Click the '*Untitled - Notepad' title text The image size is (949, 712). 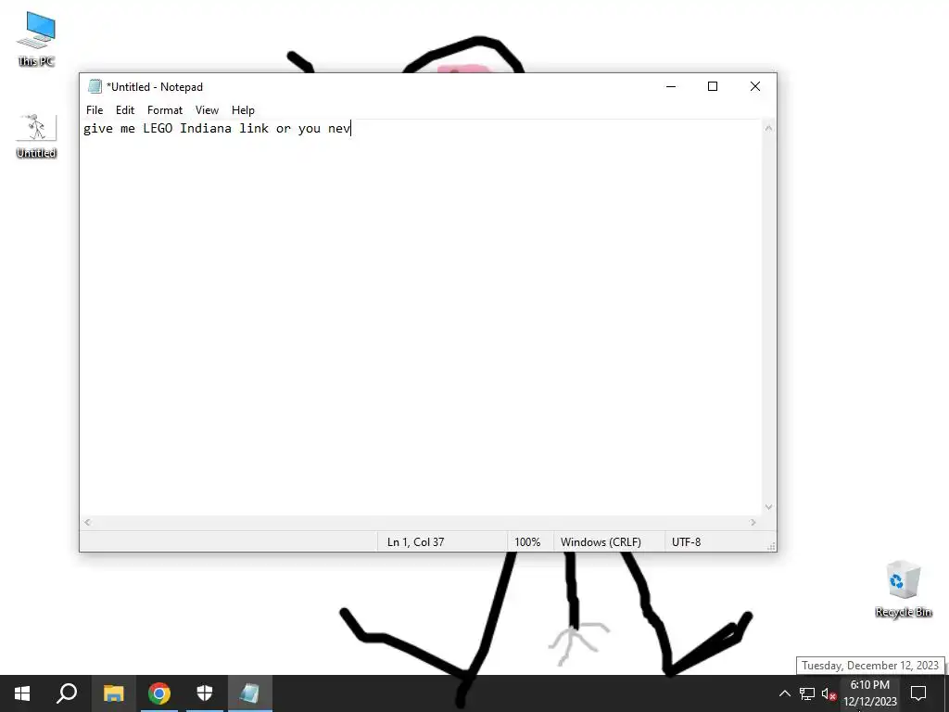point(155,86)
